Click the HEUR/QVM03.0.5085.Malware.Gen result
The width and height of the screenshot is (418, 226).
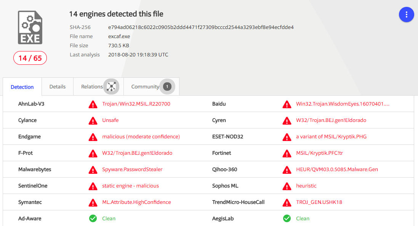(x=337, y=170)
